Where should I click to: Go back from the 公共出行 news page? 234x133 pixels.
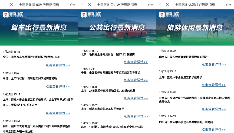[x=82, y=5]
